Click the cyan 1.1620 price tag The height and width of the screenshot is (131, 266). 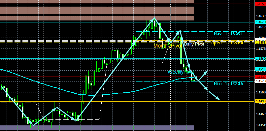[260, 22]
